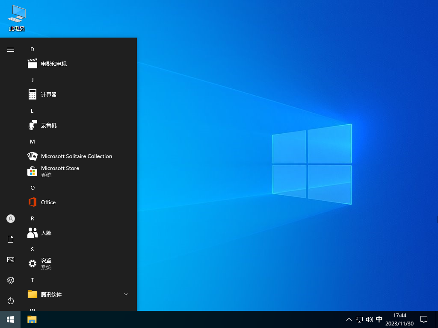Expand the Start menu hamburger button
Viewport: 438px width, 328px height.
pos(10,49)
